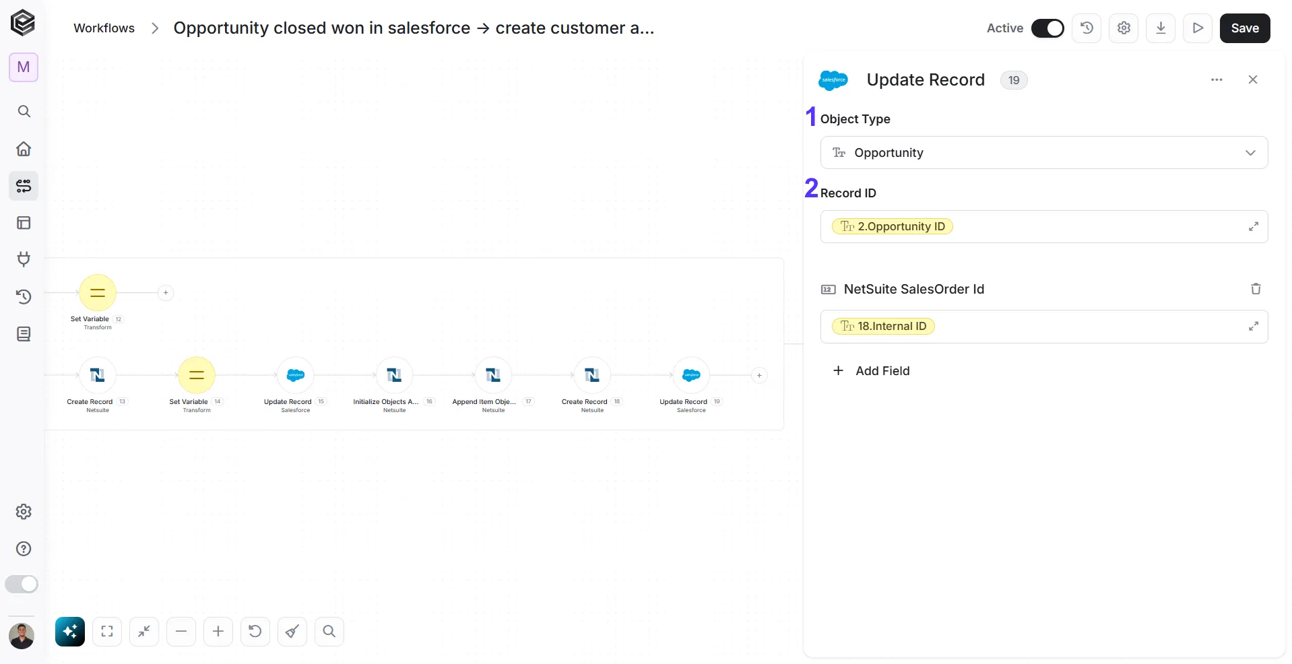Viewport: 1292px width, 664px height.
Task: Open the Update Record panel more options menu
Action: [x=1217, y=79]
